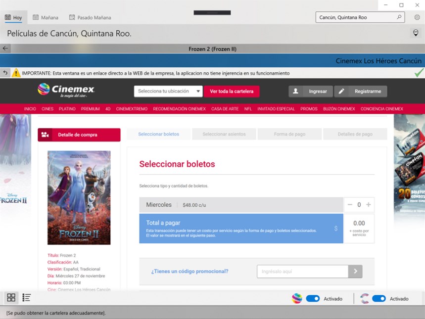Click the Registrarme button
This screenshot has height=319, width=425.
[x=361, y=91]
